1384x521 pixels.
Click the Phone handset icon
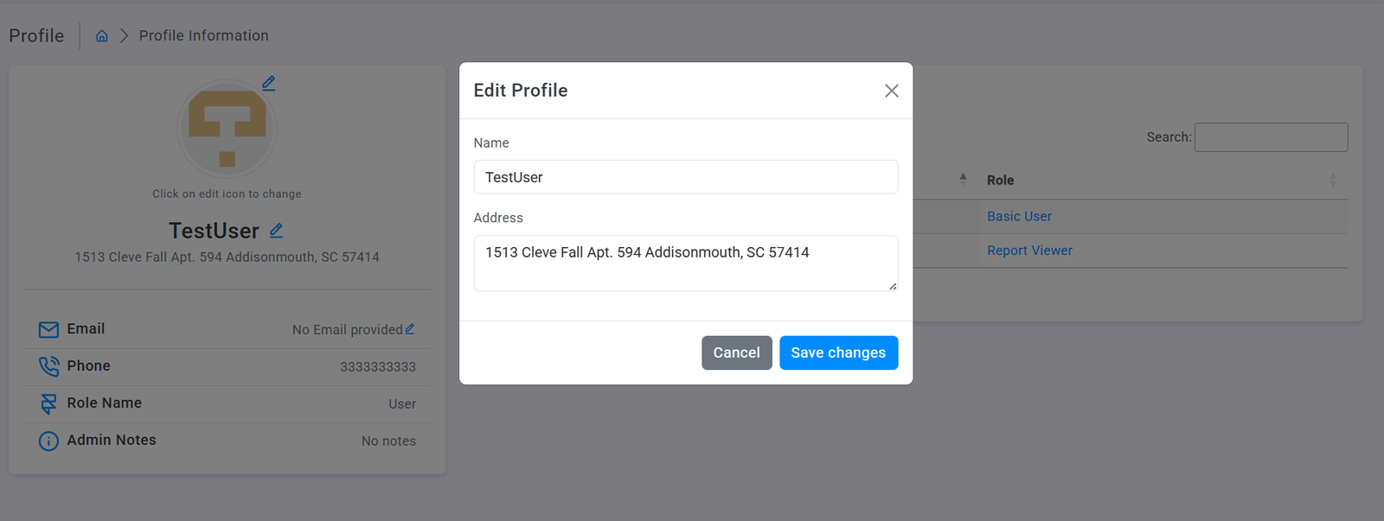point(48,366)
